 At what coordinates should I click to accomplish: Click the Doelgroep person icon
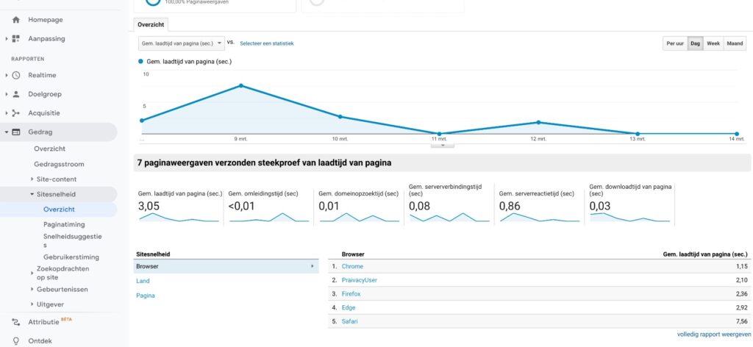(16, 94)
